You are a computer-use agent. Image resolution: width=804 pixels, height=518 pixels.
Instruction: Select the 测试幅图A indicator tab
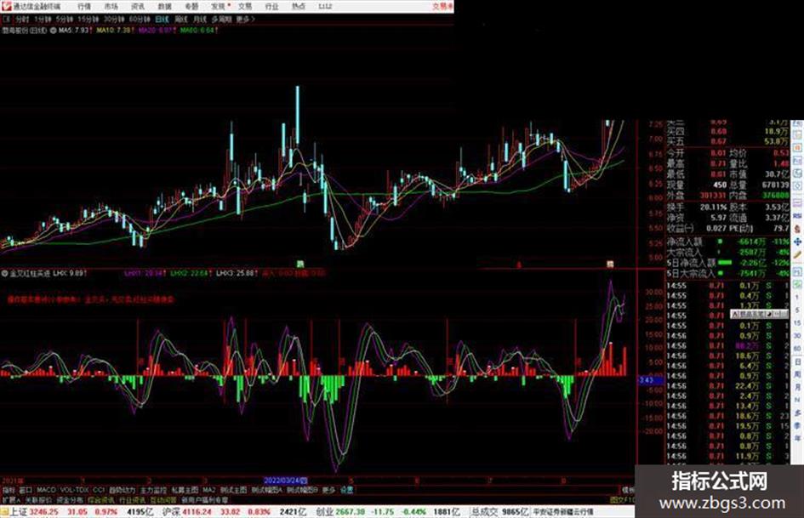pos(267,490)
